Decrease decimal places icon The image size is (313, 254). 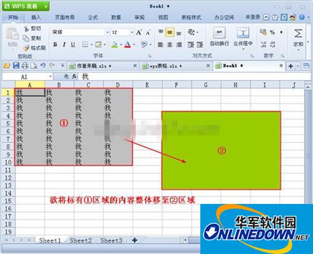(272, 44)
